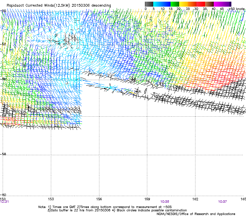Click the '-60' latitude label

[x=3, y=195]
